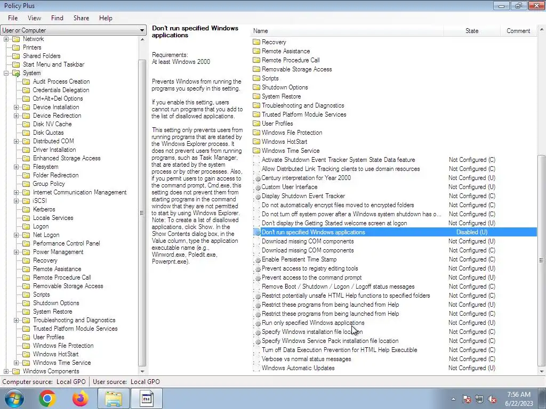Click gear icon of Prevent access to registry
Viewport: 546px width, 409px height.
258,268
